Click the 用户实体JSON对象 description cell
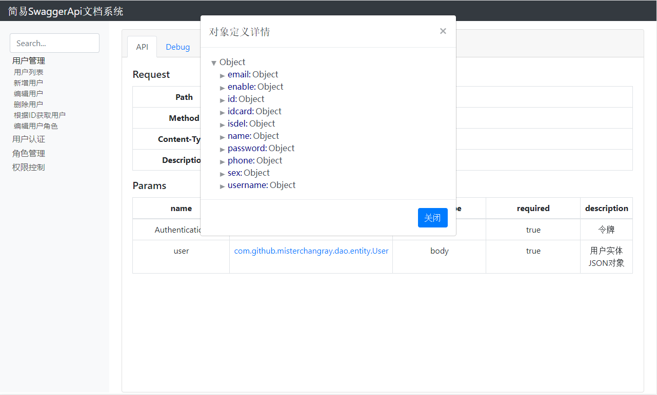Viewport: 657px width, 395px height. 606,257
